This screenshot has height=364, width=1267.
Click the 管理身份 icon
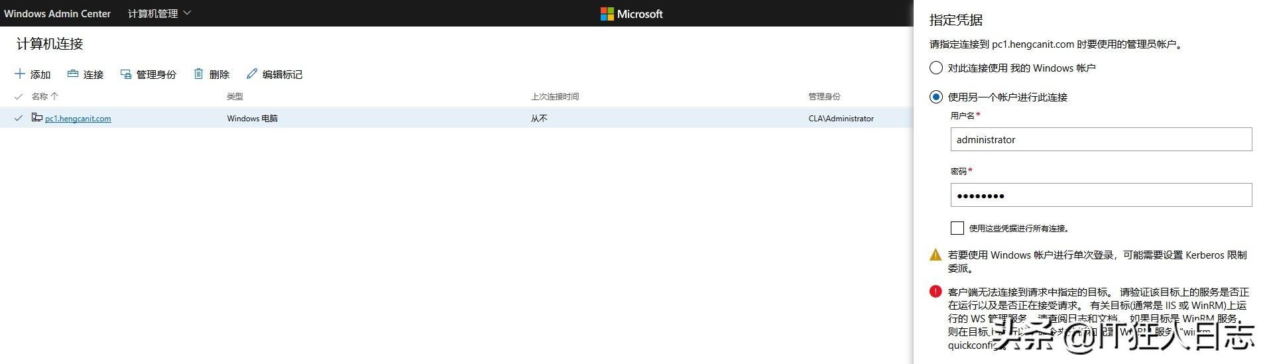[x=126, y=74]
